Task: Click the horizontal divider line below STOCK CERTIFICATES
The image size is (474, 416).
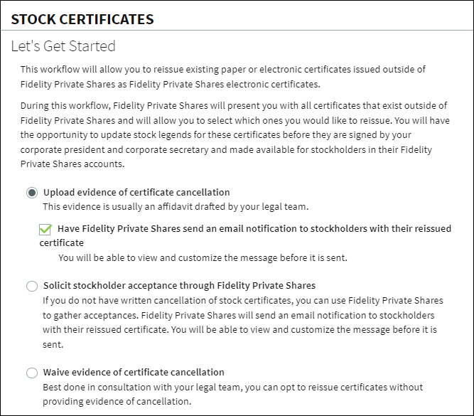Action: point(237,31)
